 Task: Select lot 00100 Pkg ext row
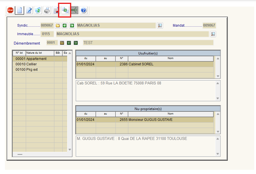(39, 70)
